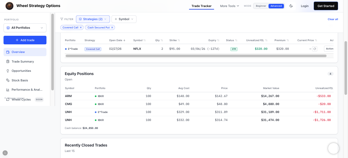348x158 pixels.
Task: Select the NFLX symbol cell
Action: point(137,49)
